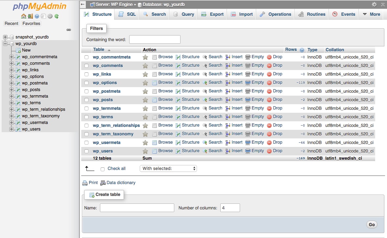Viewport: 387px width, 238px height.
Task: Open the Routines tab
Action: [x=312, y=14]
